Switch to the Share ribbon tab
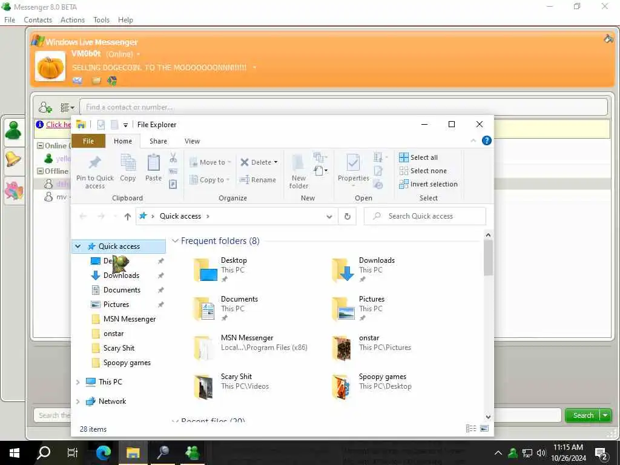 click(x=158, y=141)
